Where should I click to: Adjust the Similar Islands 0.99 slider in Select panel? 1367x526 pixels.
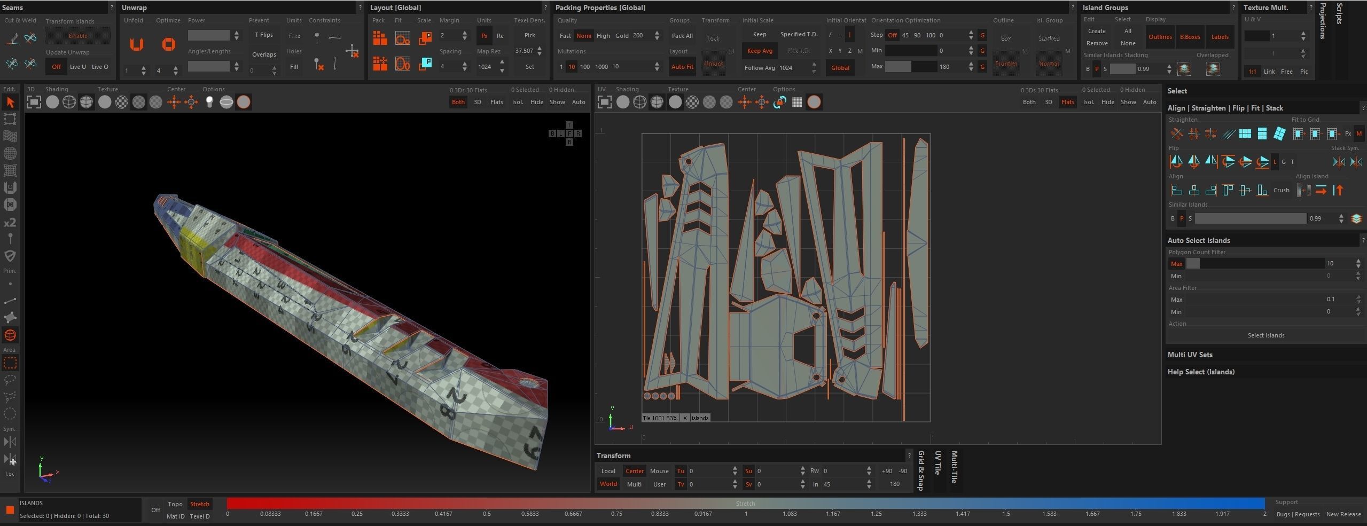tap(1250, 218)
